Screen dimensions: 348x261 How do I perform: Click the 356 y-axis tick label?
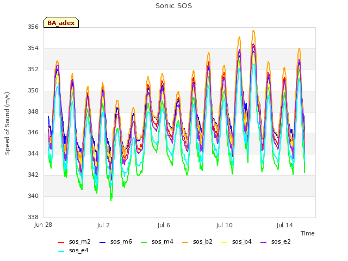coord(33,27)
